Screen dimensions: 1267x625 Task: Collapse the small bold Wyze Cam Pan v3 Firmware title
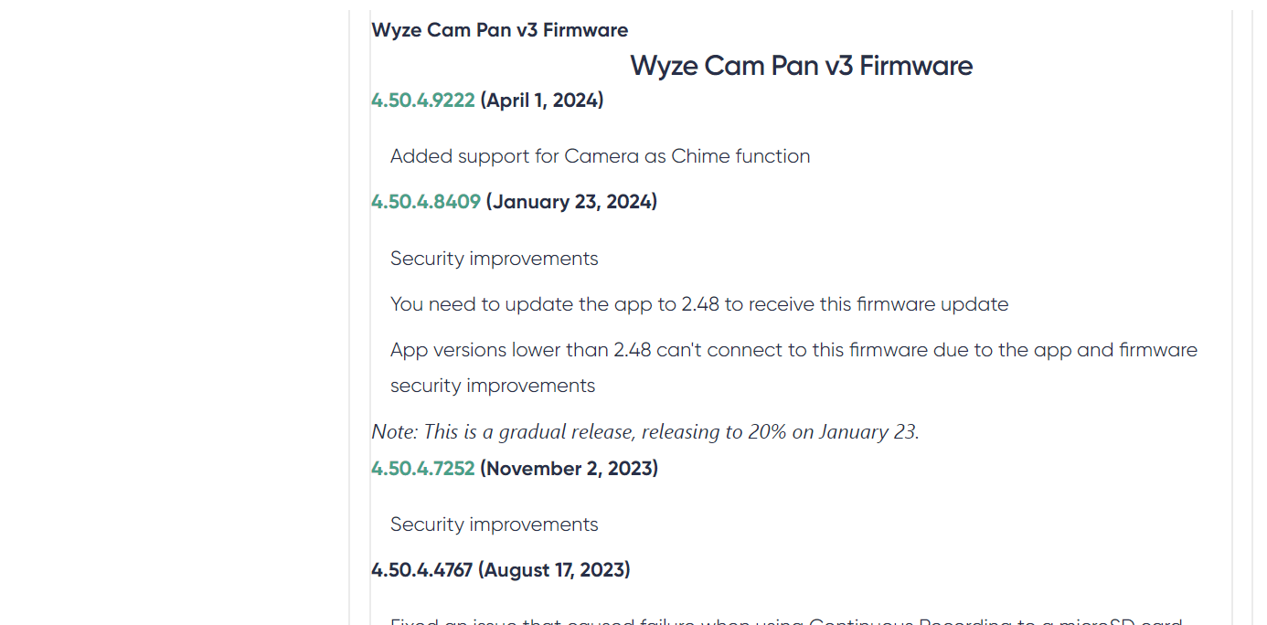[x=500, y=30]
